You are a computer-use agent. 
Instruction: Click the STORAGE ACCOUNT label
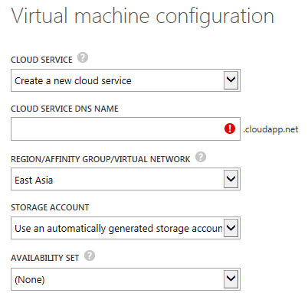(x=50, y=207)
